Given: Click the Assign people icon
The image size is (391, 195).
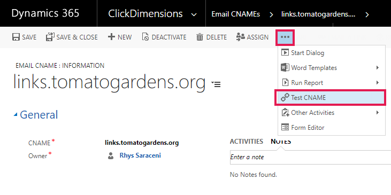Looking at the screenshot, I should pyautogui.click(x=240, y=37).
